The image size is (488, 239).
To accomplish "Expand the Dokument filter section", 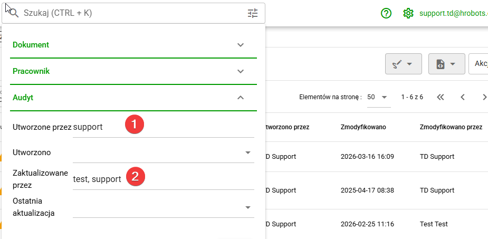I will point(133,45).
